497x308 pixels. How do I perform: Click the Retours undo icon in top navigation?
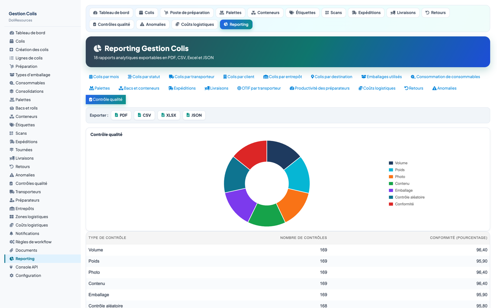[x=428, y=13]
